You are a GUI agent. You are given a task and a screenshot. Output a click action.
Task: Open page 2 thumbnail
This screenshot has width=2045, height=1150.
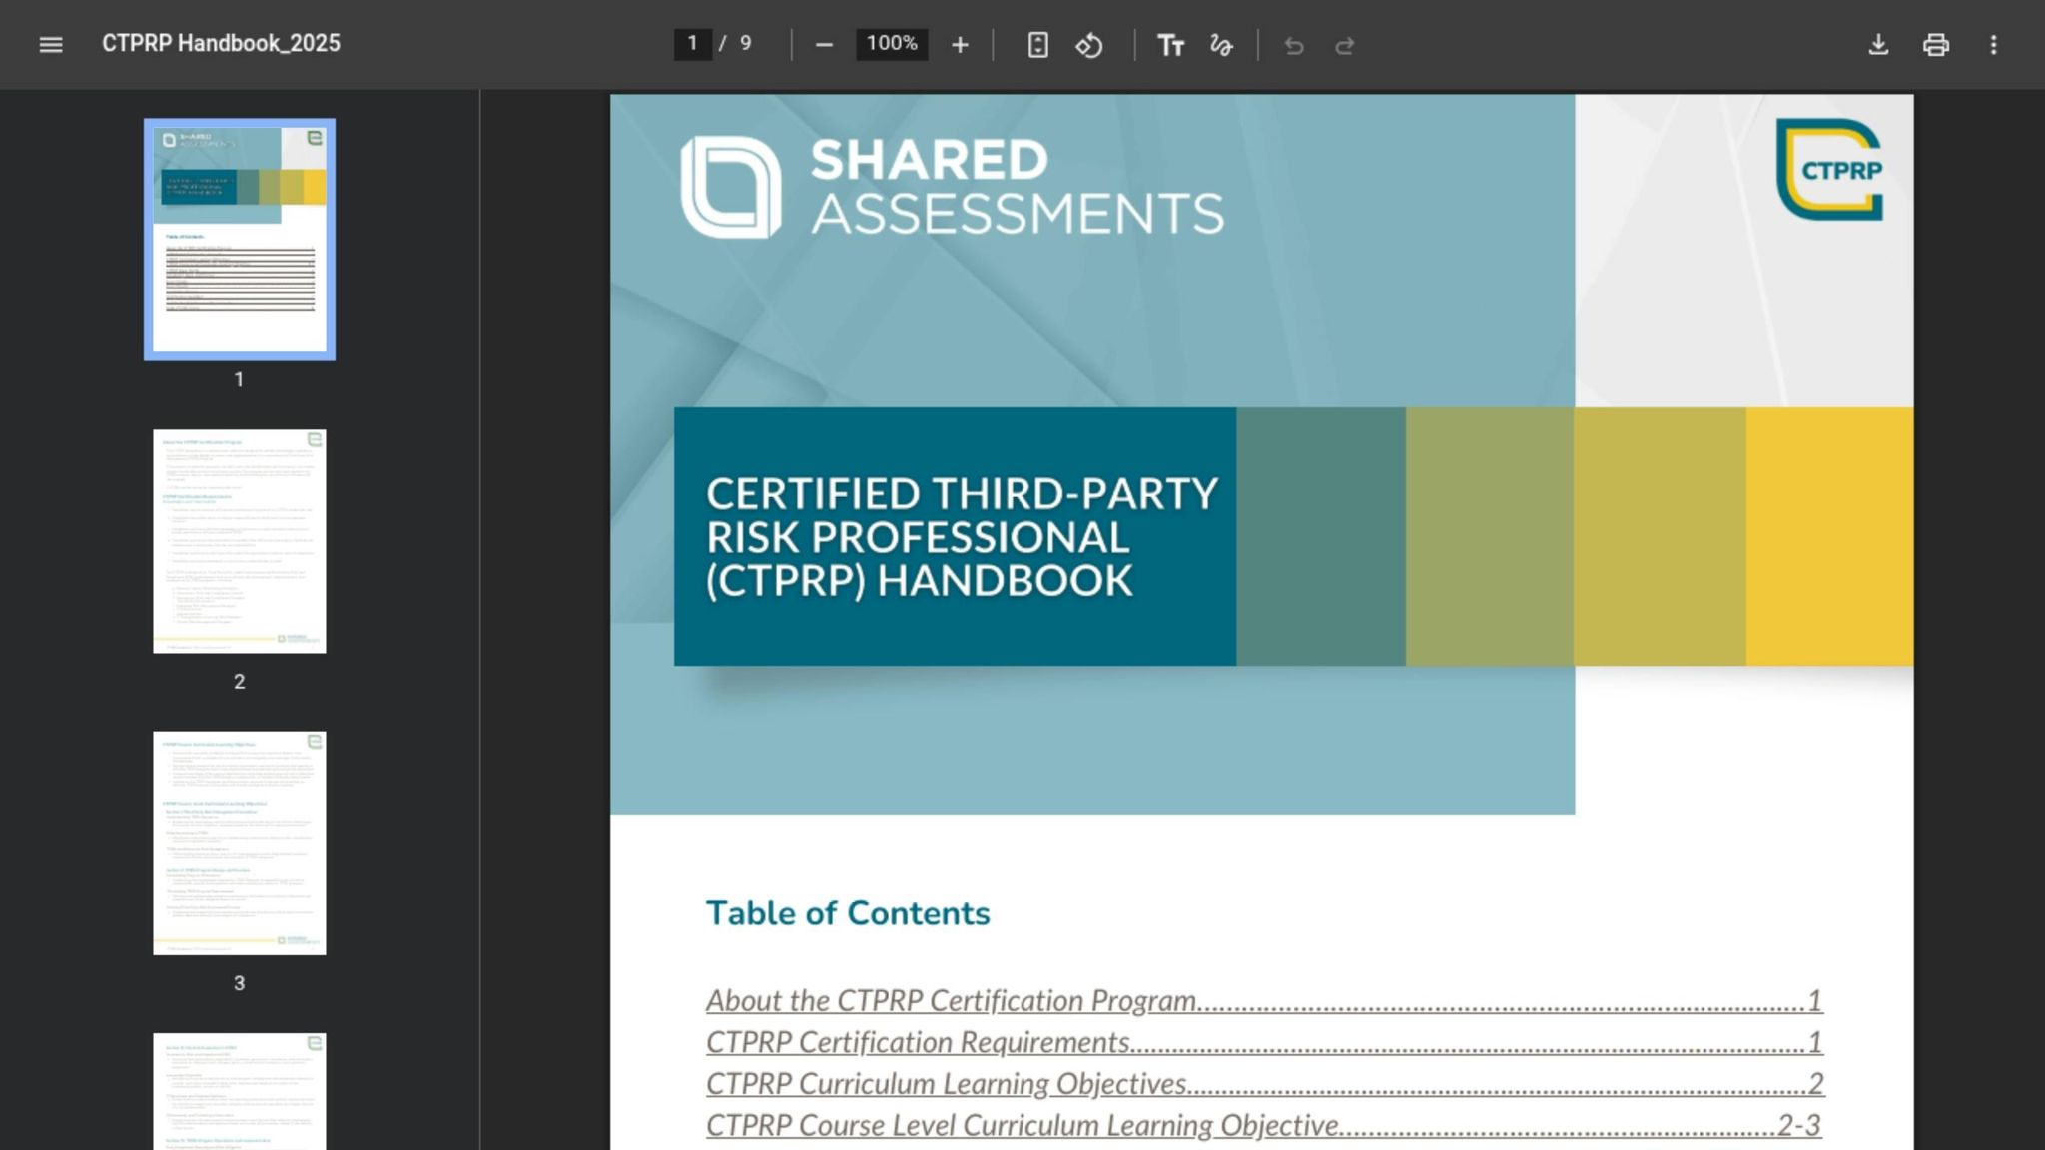pyautogui.click(x=240, y=541)
